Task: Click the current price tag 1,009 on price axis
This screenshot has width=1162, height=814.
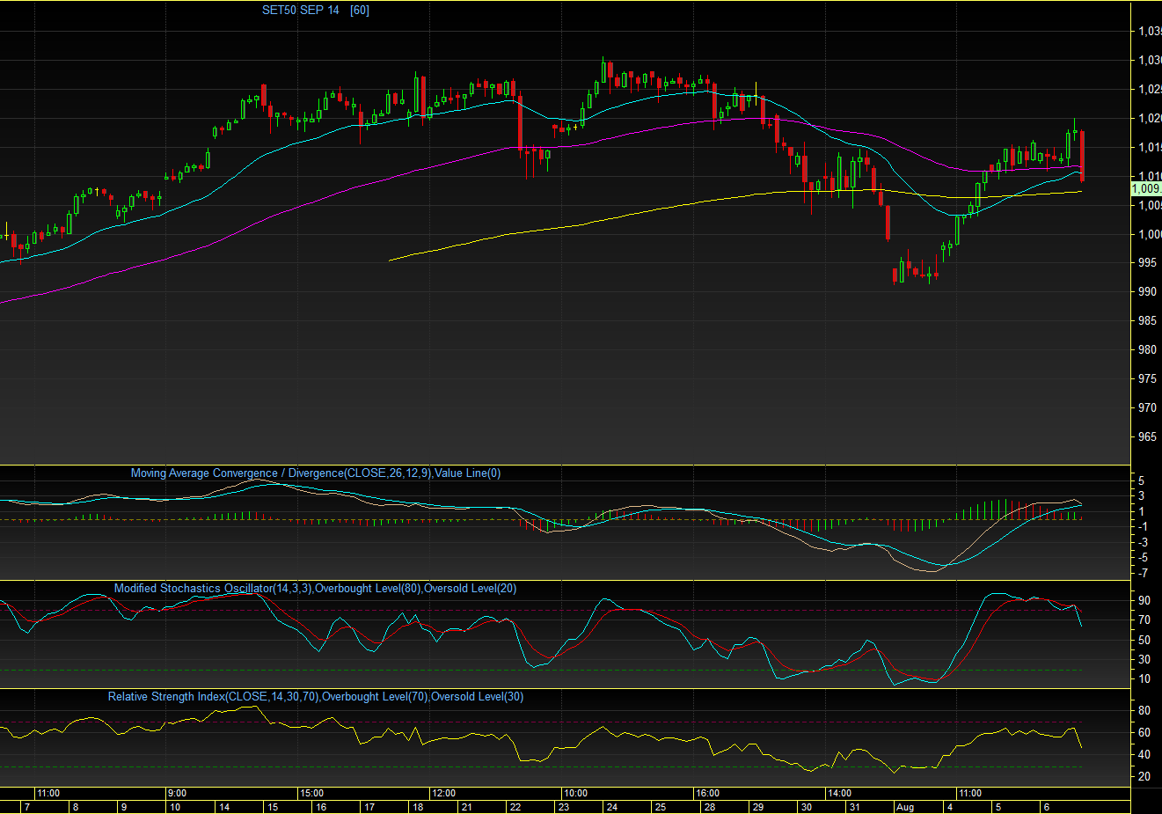Action: 1146,188
